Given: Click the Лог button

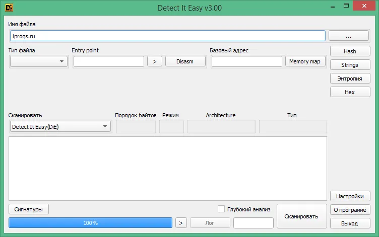Looking at the screenshot, I should tap(210, 223).
